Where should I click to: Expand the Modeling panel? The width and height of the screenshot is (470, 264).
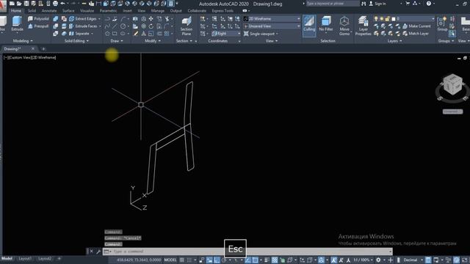tap(23, 41)
